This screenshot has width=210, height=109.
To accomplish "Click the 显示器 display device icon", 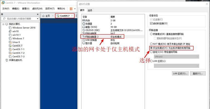I will [84, 43].
